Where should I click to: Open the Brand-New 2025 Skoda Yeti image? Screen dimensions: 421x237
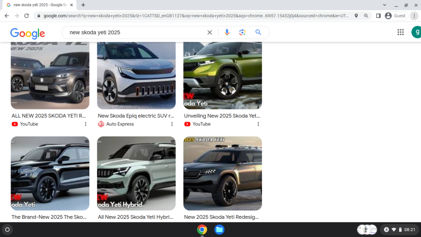click(x=50, y=173)
